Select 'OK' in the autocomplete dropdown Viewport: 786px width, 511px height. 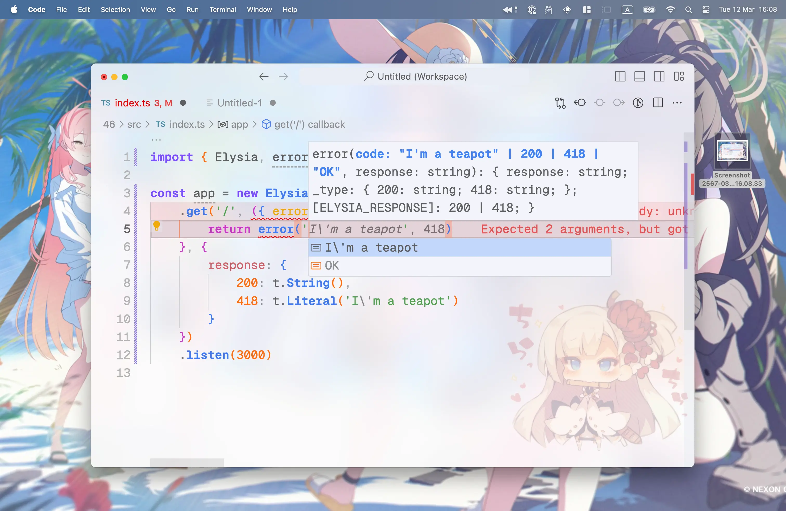click(332, 265)
